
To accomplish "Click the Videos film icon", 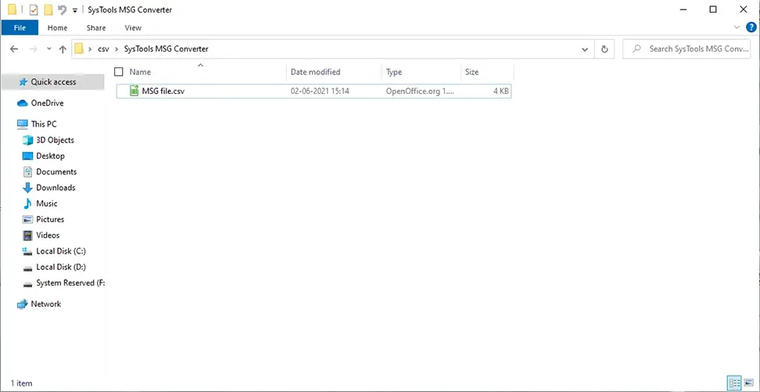I will [x=27, y=236].
